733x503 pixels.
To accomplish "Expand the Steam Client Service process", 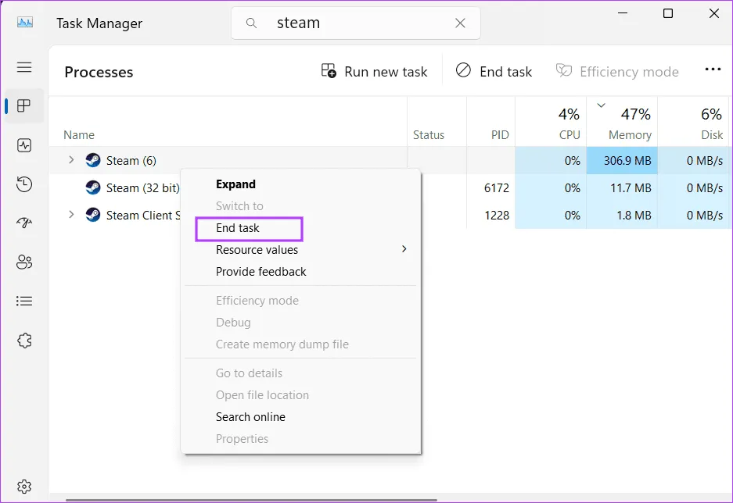I will (71, 215).
